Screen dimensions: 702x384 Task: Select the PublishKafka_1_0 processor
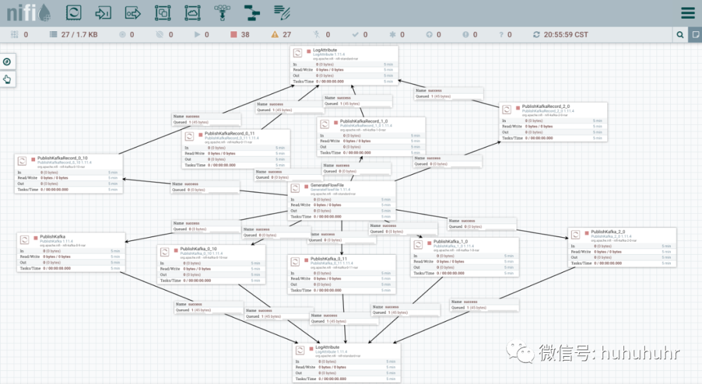[x=465, y=257]
